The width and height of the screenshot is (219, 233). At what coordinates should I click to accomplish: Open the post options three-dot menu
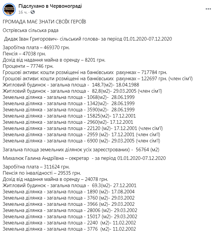click(x=208, y=9)
